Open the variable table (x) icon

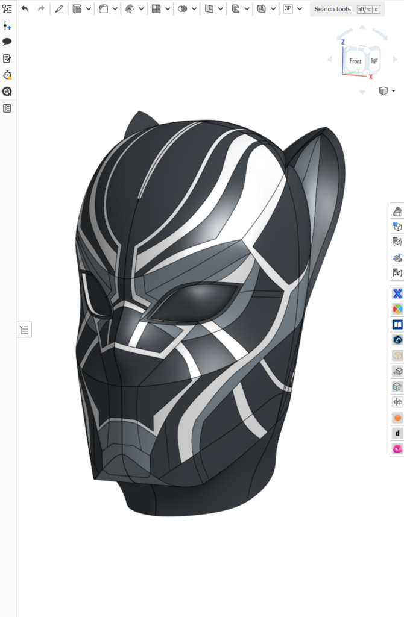[x=397, y=272]
